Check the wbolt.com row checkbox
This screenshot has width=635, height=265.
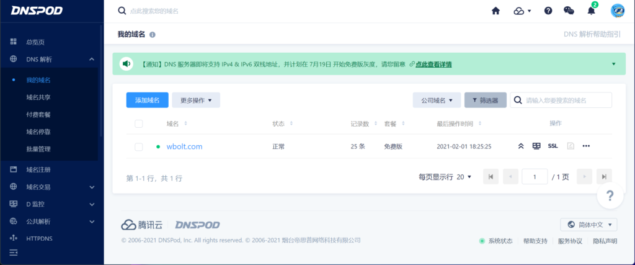coord(139,147)
